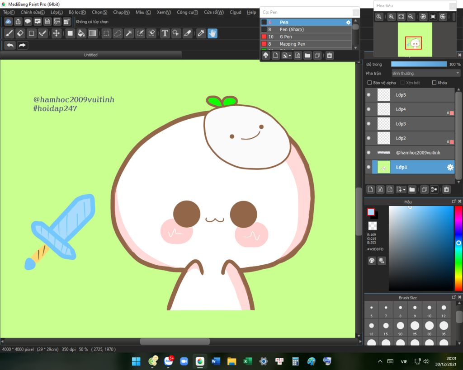
Task: Open the add layer dropdown arrow
Action: pyautogui.click(x=404, y=189)
